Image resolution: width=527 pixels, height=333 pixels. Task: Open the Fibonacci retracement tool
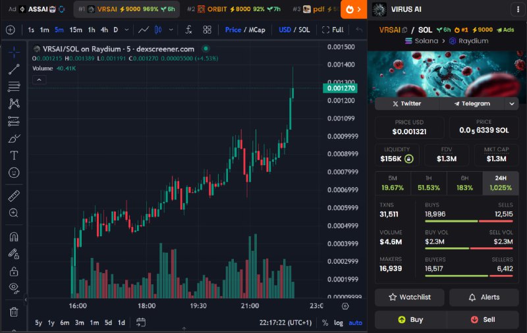point(14,86)
